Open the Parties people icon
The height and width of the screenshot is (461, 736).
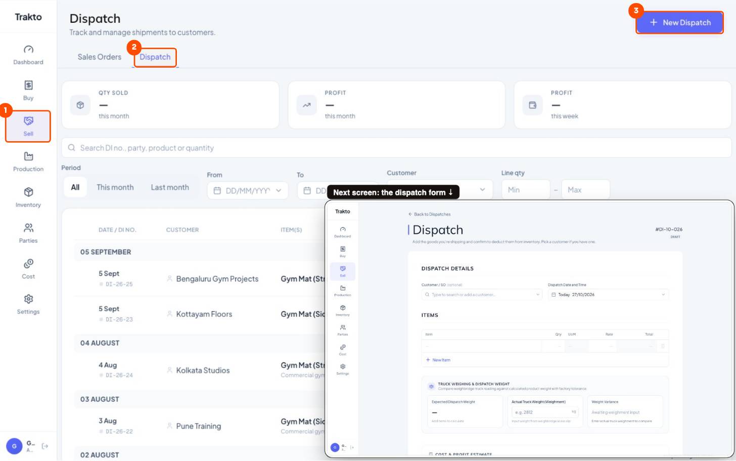pos(28,228)
